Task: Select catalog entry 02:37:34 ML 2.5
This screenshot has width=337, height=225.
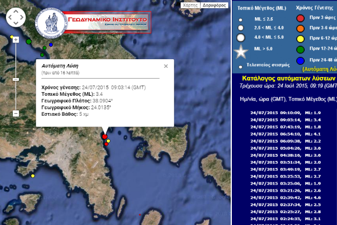Action: [286, 205]
